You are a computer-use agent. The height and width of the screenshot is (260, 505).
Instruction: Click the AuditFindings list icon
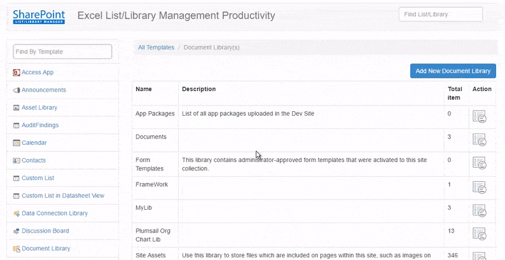point(17,125)
